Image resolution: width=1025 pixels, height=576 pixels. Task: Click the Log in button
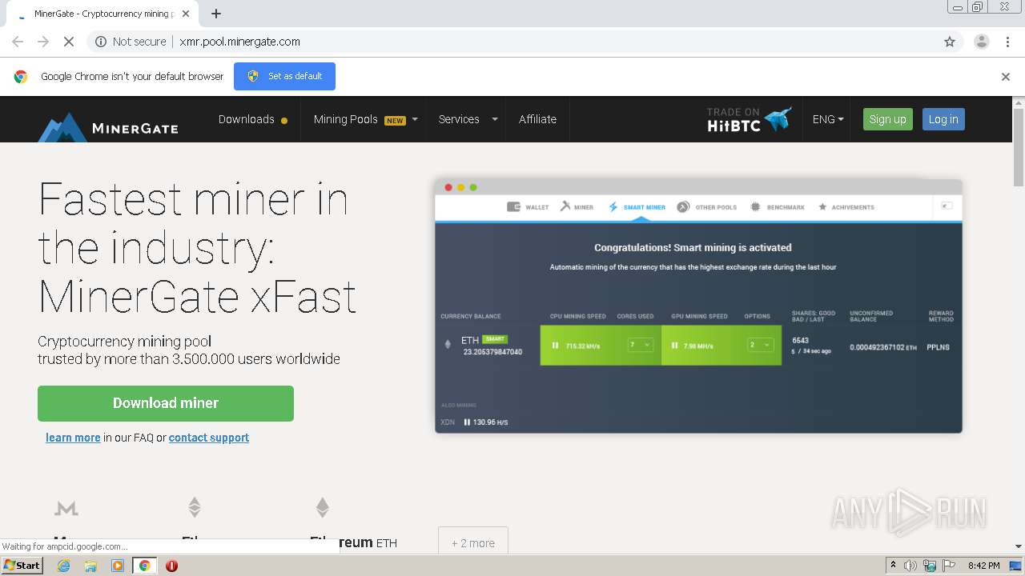tap(943, 119)
